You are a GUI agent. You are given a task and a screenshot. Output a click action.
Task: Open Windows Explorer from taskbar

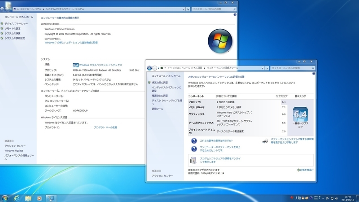click(x=28, y=198)
